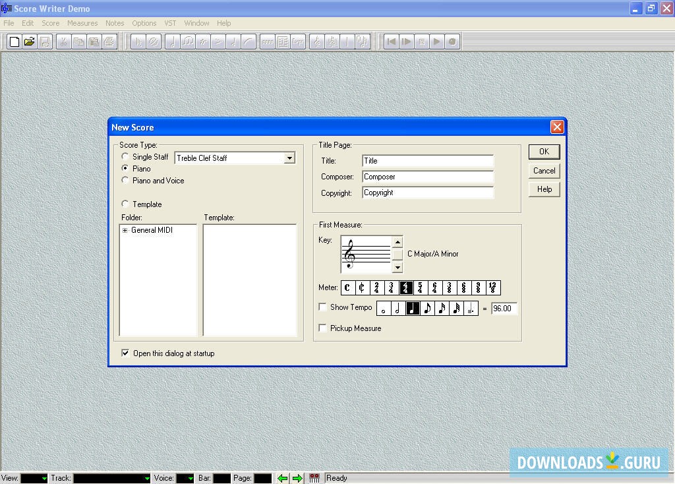Click the Cancel button

(x=544, y=171)
